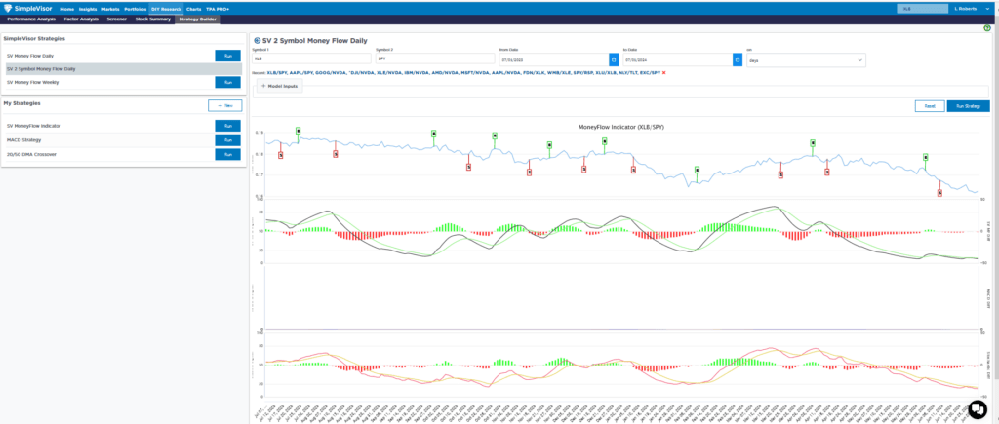Open the chat widget icon
Viewport: 999px width, 424px height.
pos(978,407)
